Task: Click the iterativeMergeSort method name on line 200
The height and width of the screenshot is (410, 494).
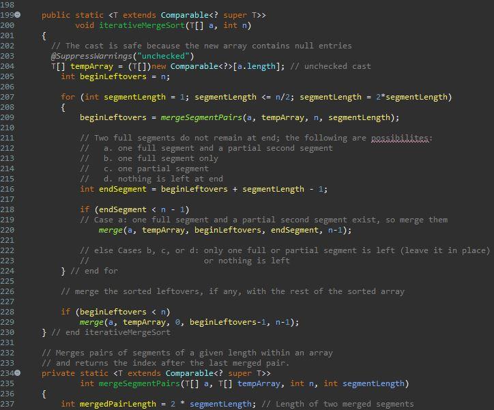Action: 142,25
